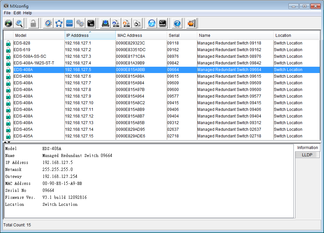
Task: Sort by the Serial column header
Action: [x=182, y=35]
